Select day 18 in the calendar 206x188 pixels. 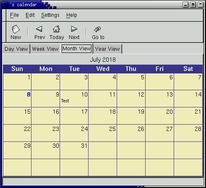[x=103, y=116]
